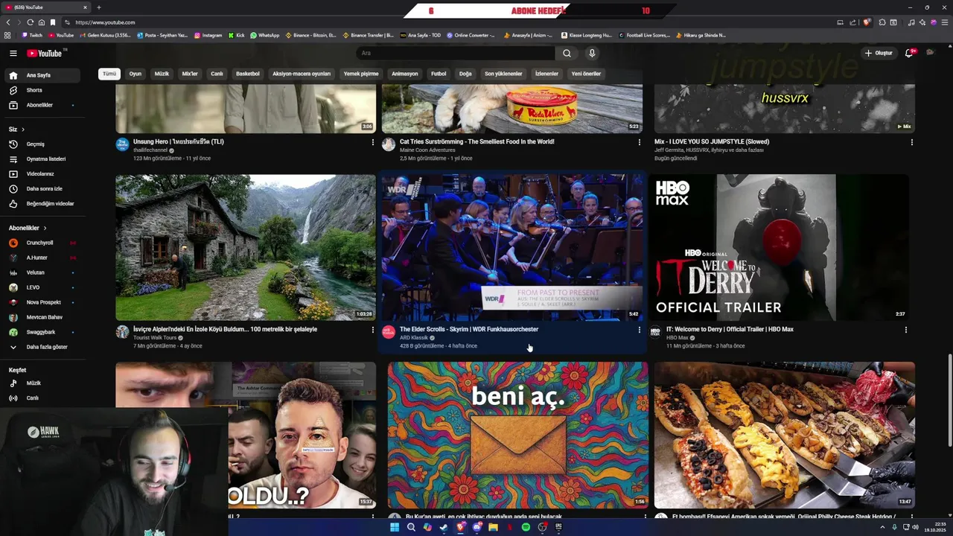Open options for Cat Tries Surströmming video
Viewport: 953px width, 536px height.
click(639, 142)
